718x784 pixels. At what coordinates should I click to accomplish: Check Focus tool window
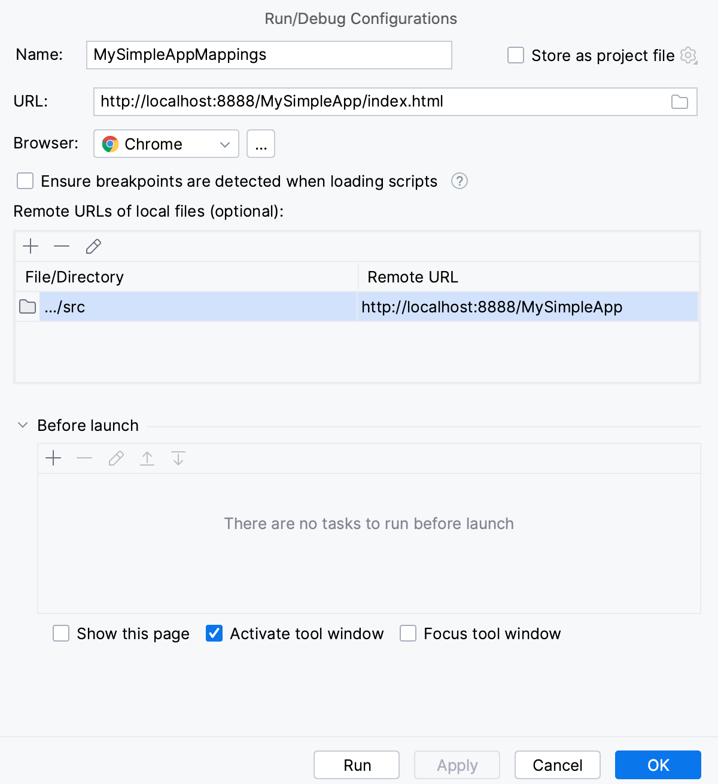[407, 633]
